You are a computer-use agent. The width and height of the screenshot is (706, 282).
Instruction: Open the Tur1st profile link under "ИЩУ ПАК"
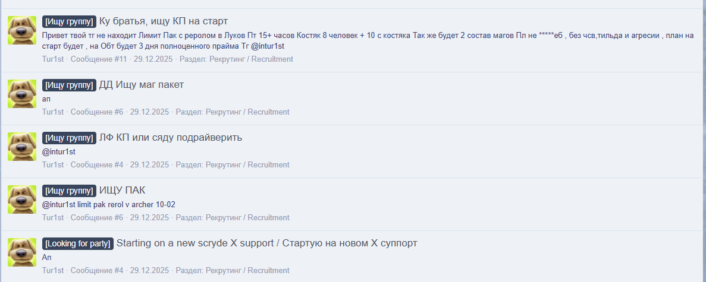[x=53, y=218]
